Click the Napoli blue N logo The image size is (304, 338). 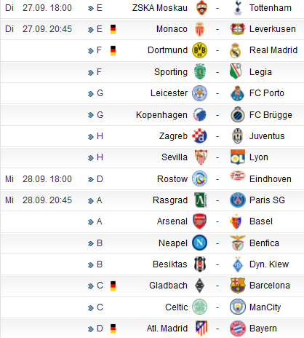(x=199, y=243)
